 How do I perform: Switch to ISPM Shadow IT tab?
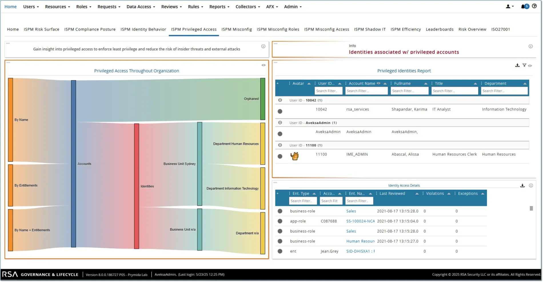(370, 29)
